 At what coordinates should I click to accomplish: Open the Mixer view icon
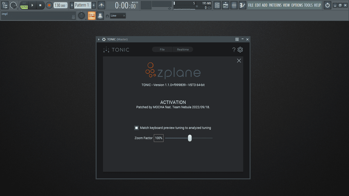pyautogui.click(x=234, y=5)
